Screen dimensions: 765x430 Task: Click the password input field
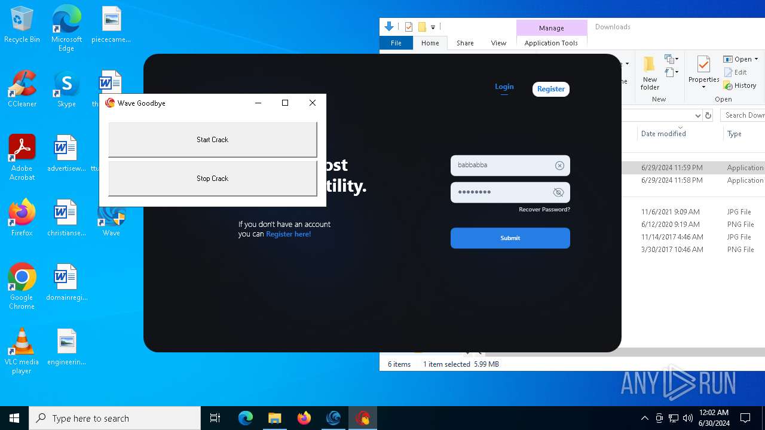(510, 192)
